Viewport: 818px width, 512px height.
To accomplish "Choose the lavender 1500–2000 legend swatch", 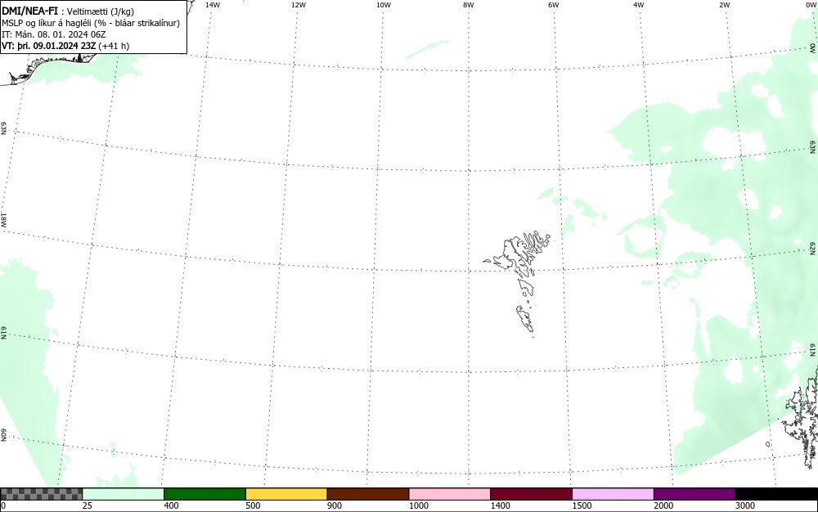I will pos(613,494).
